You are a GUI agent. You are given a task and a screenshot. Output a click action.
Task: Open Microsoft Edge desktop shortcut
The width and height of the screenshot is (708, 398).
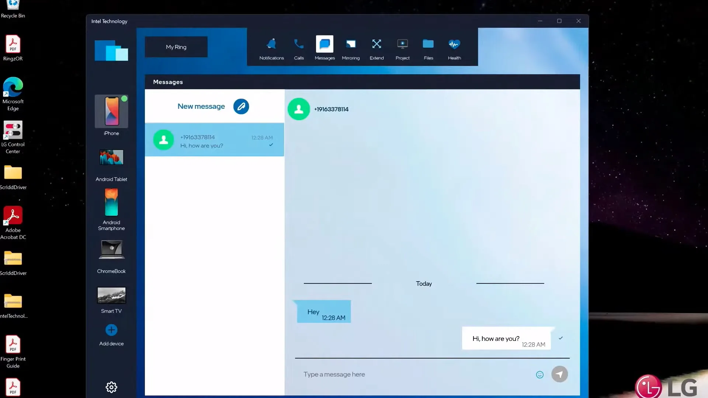tap(13, 94)
